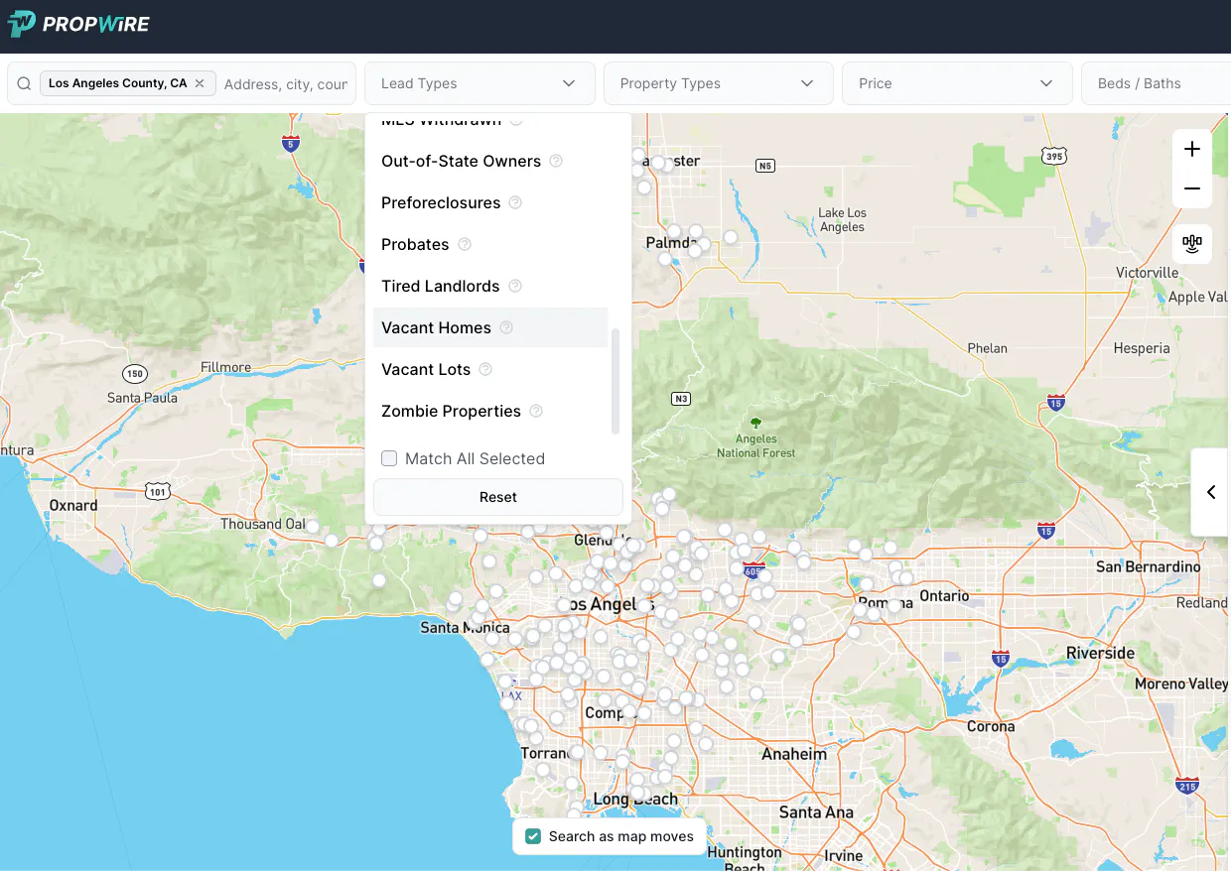Open the Property Types dropdown
The image size is (1231, 871).
click(718, 83)
